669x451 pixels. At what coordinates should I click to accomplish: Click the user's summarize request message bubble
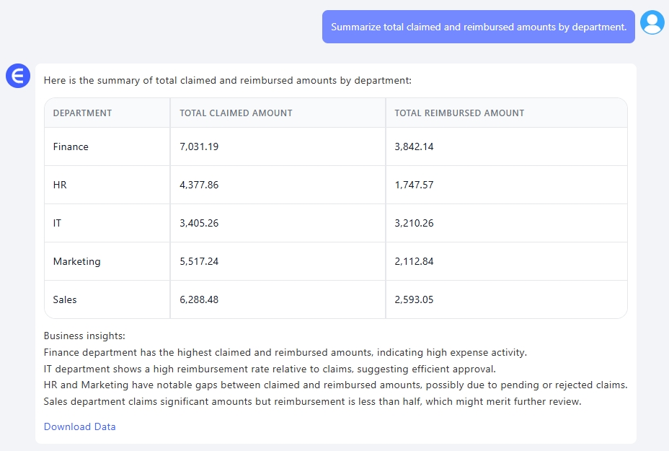tap(478, 27)
